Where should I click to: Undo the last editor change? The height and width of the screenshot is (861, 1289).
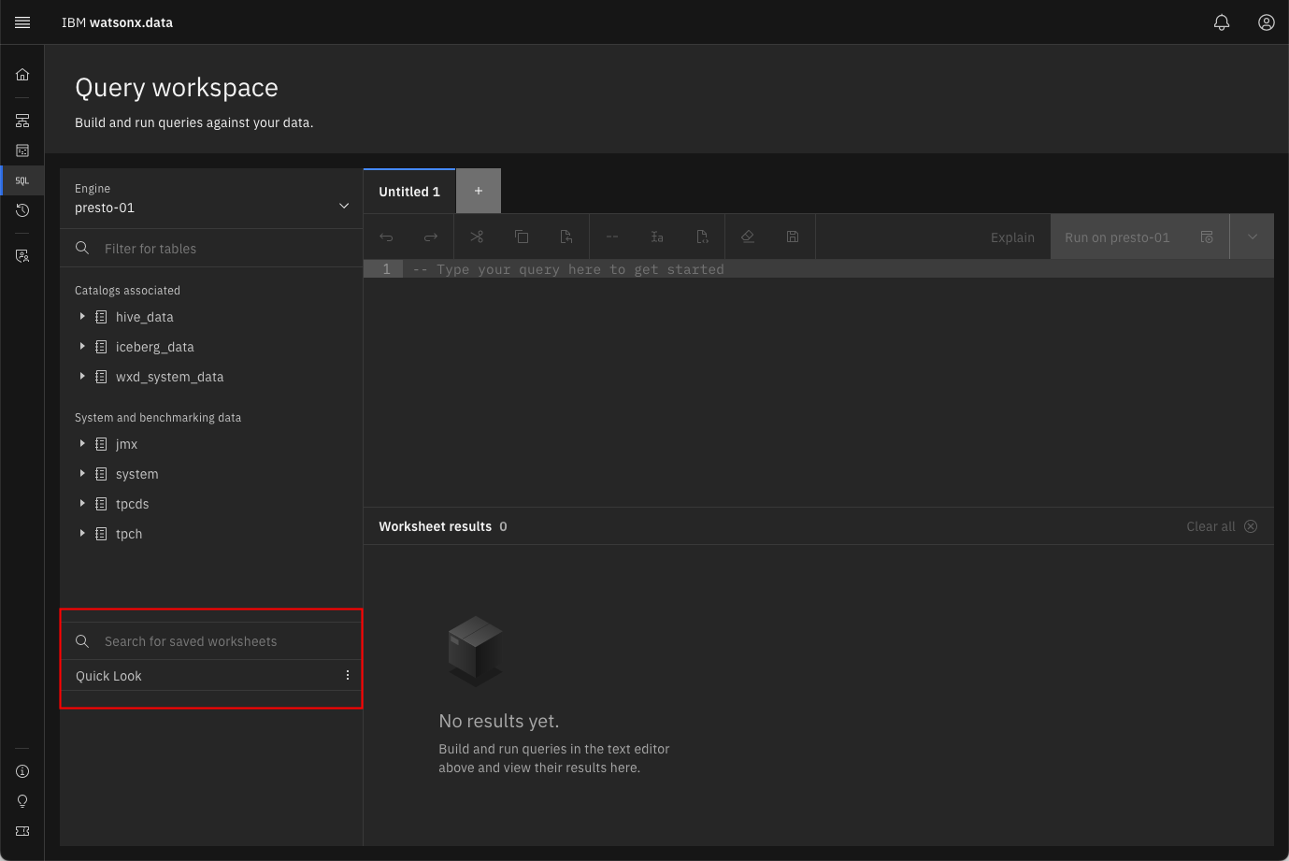pos(386,237)
